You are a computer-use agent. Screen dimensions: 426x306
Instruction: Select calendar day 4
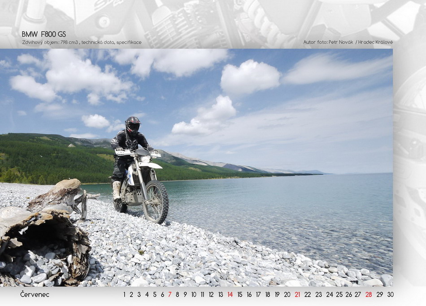[147, 295]
